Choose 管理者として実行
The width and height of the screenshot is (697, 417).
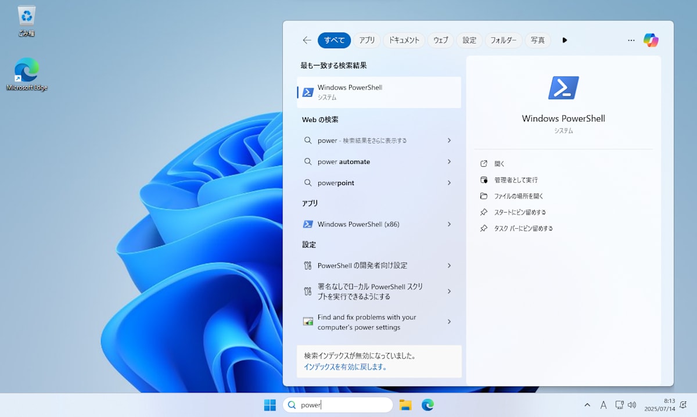(x=516, y=180)
